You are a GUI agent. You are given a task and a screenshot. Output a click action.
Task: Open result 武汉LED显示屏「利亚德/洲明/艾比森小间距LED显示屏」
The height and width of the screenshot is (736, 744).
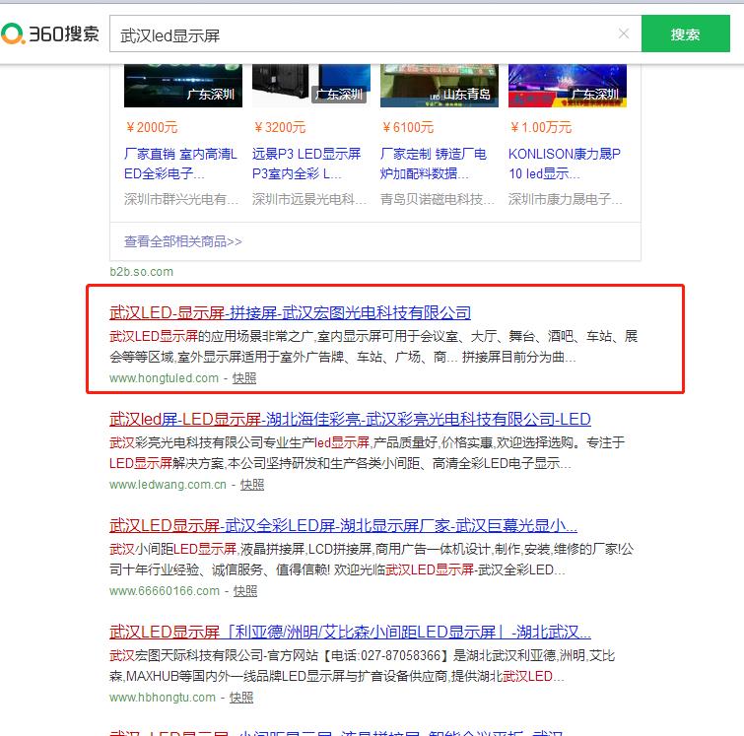pyautogui.click(x=350, y=632)
